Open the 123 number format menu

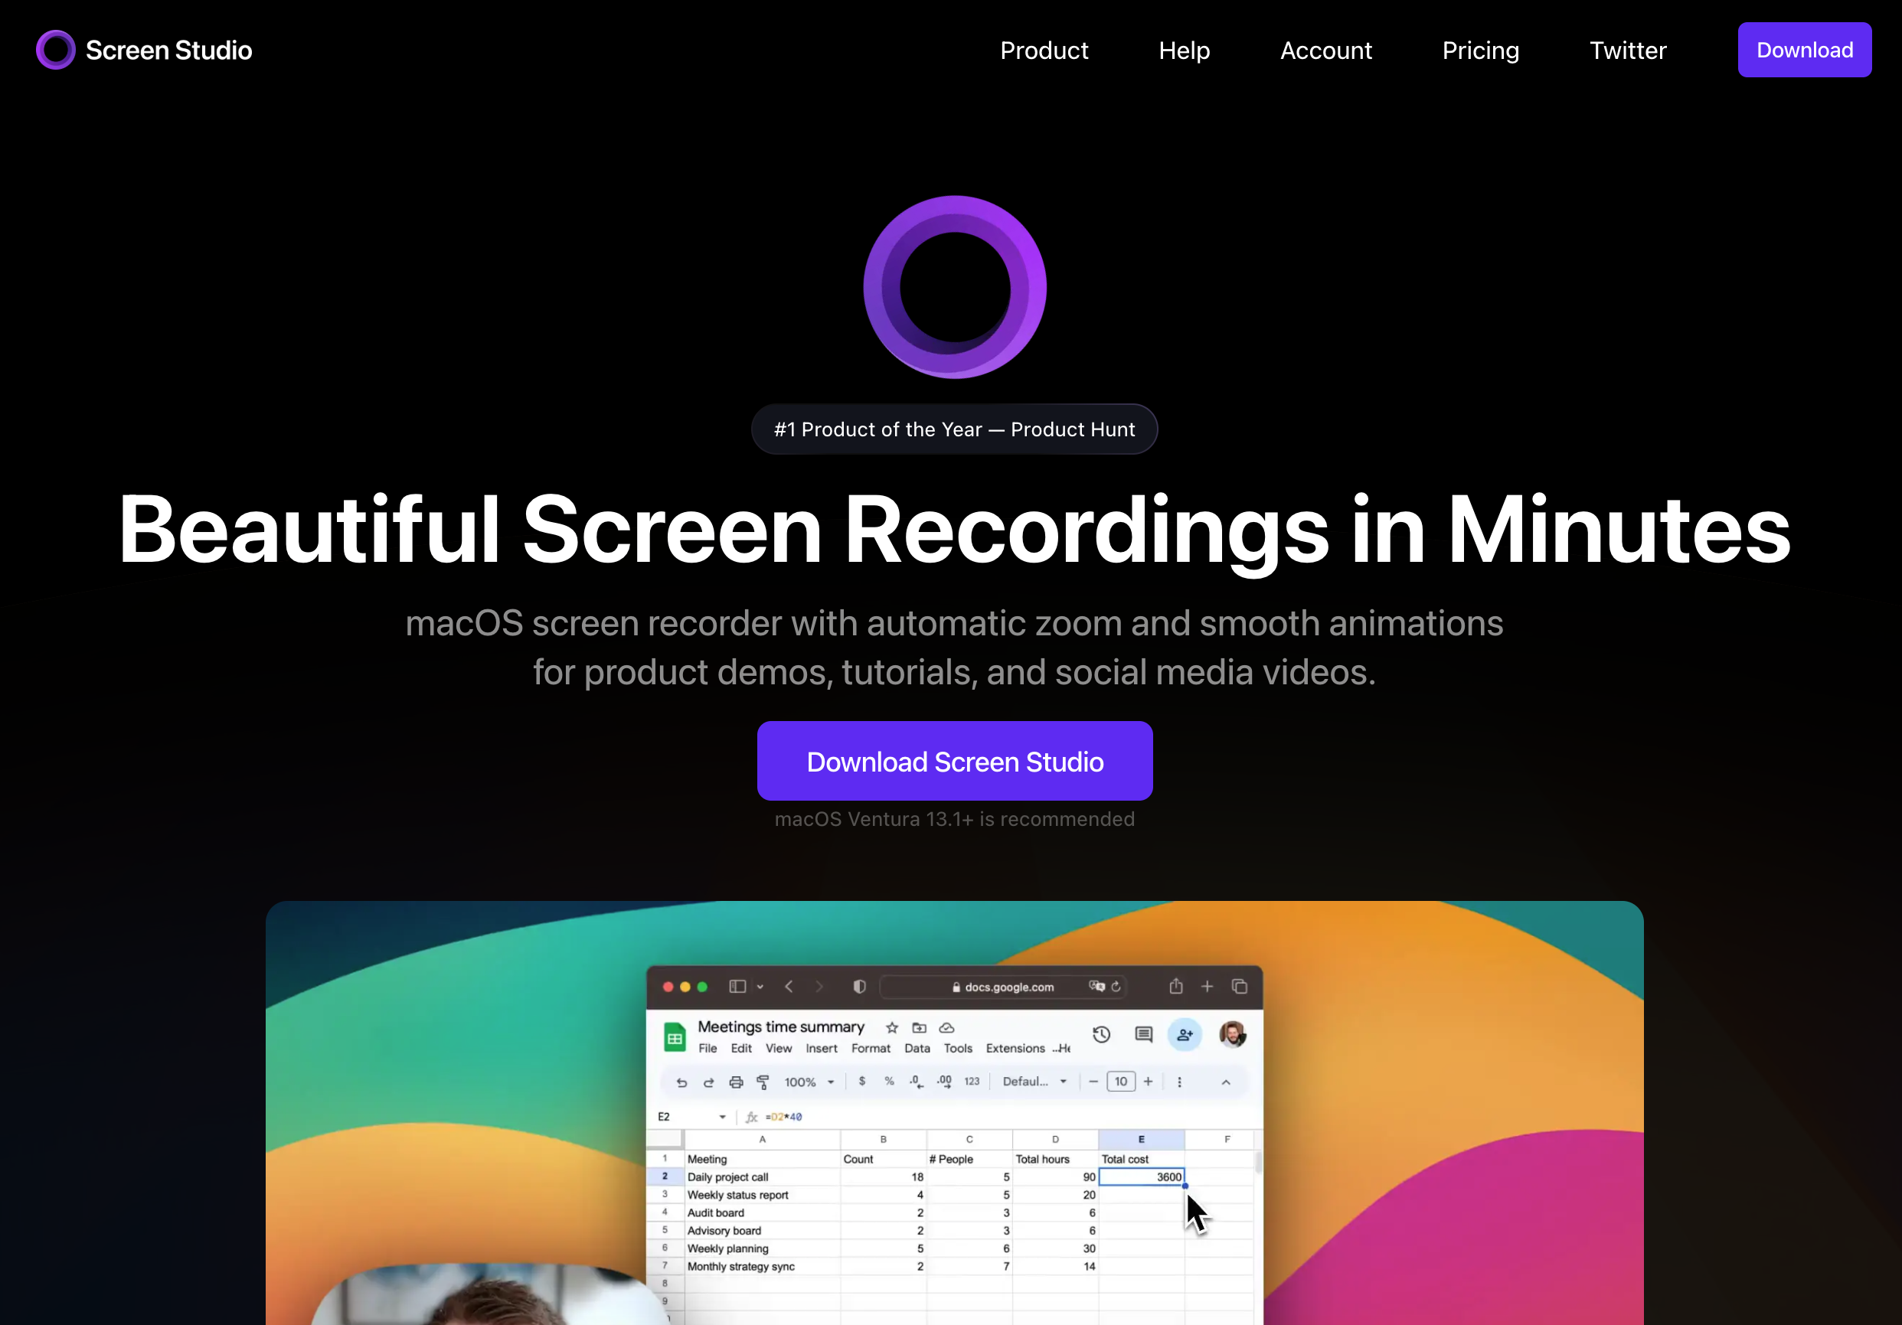click(972, 1082)
